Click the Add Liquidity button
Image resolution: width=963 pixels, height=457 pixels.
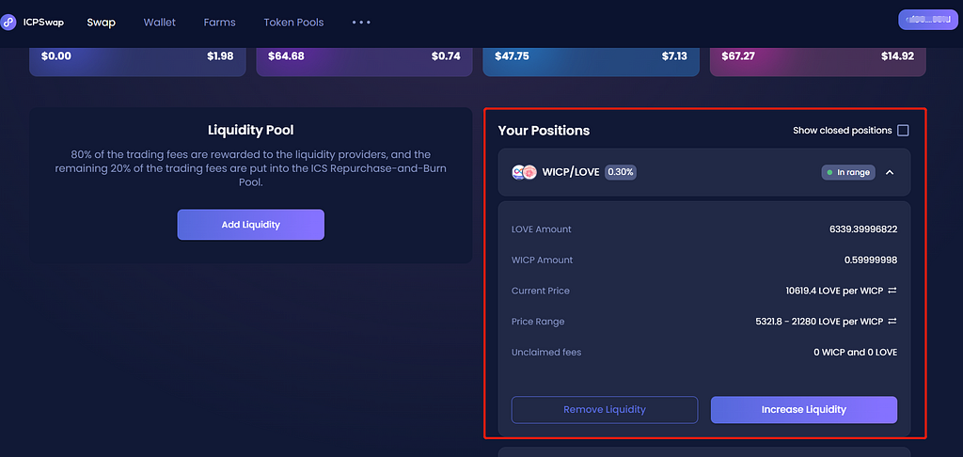[x=250, y=225]
